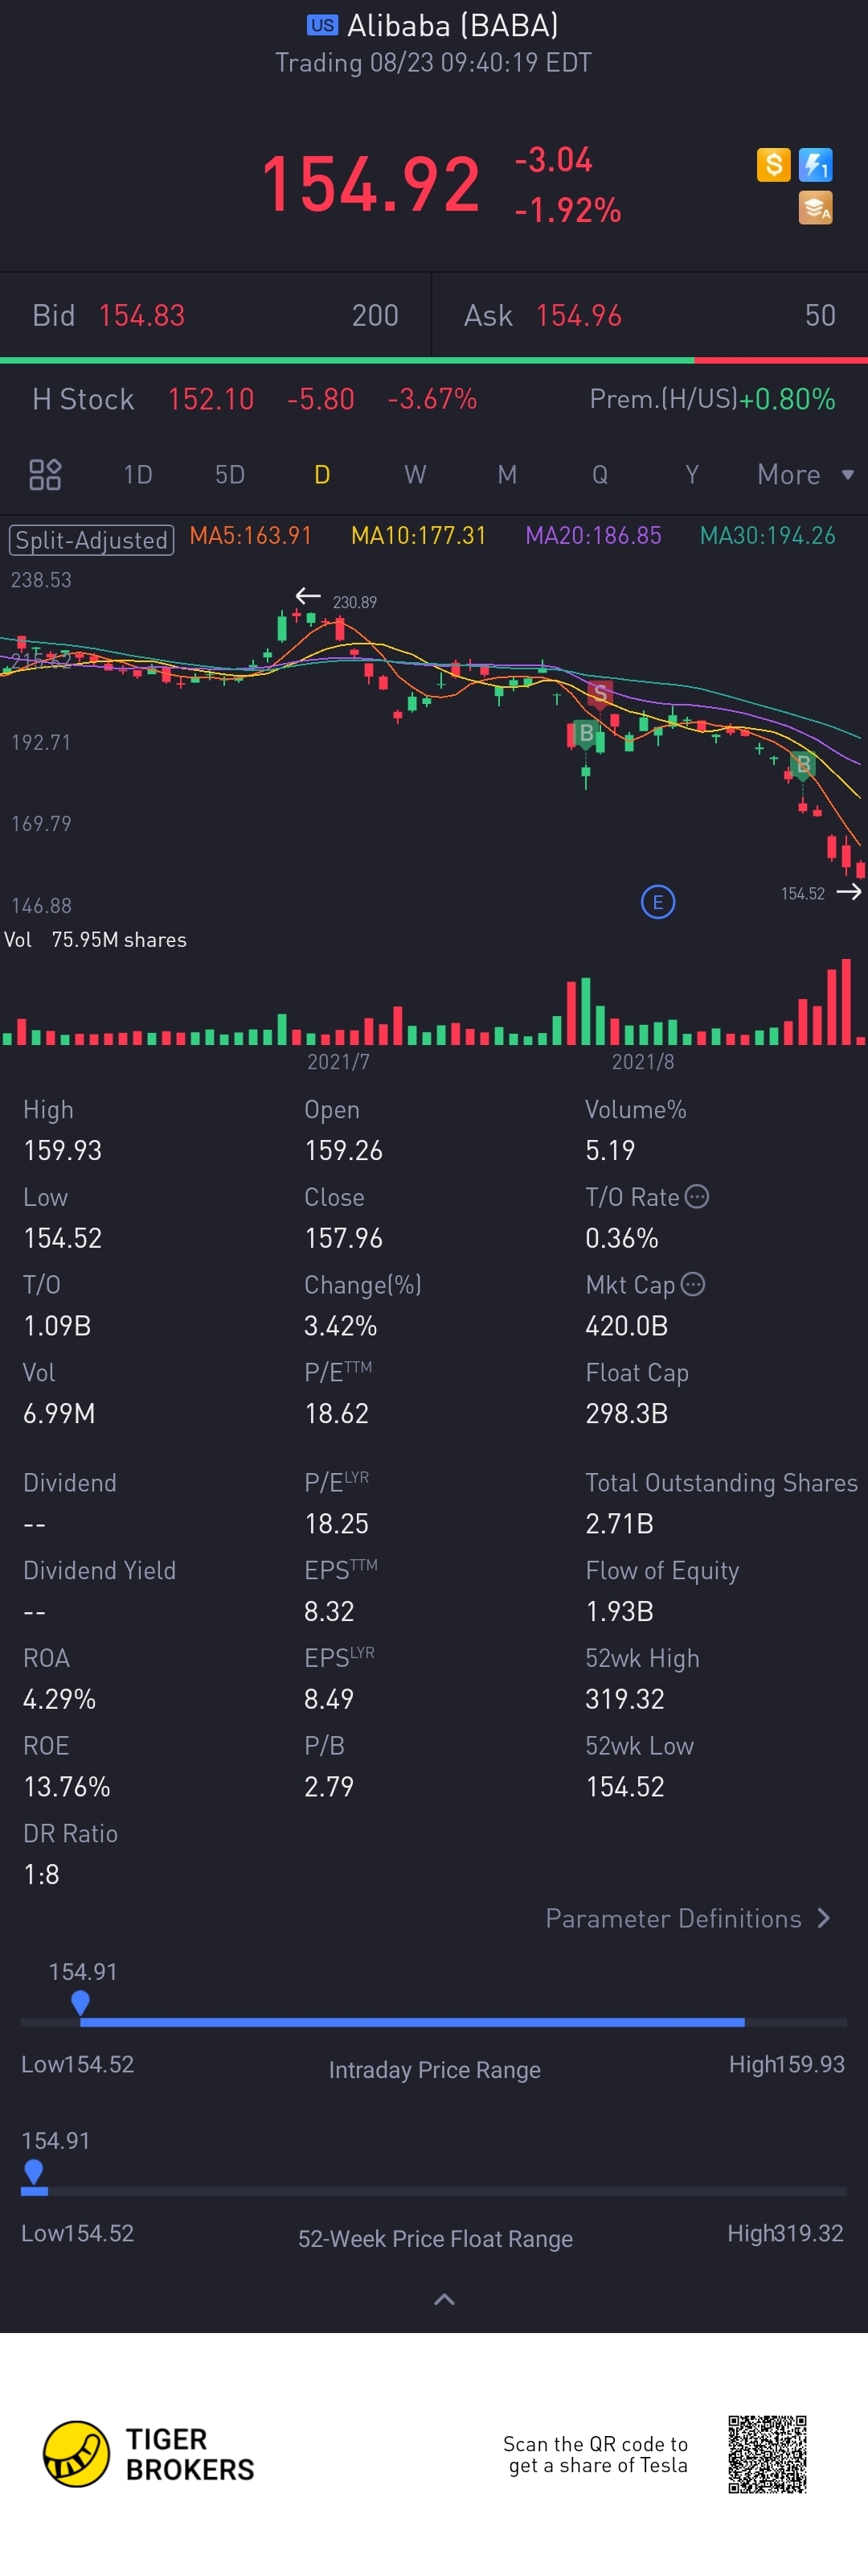Tap the MA10:177.31 indicator label

coord(419,536)
